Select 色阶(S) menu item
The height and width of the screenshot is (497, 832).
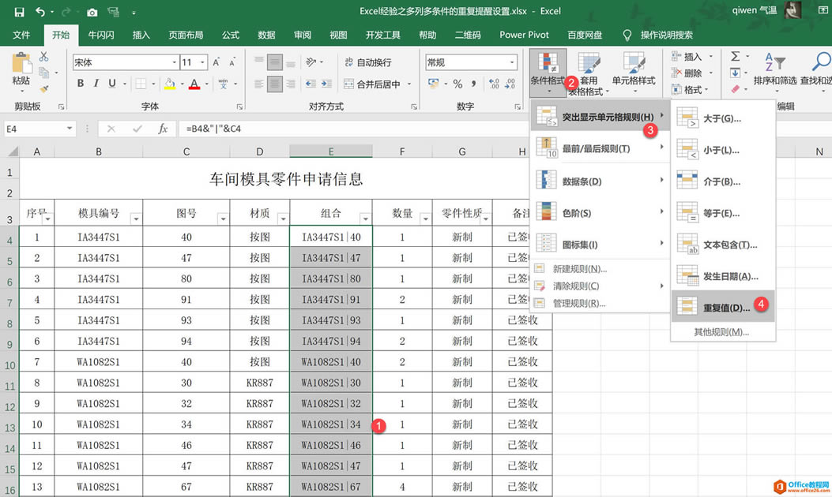(x=600, y=212)
